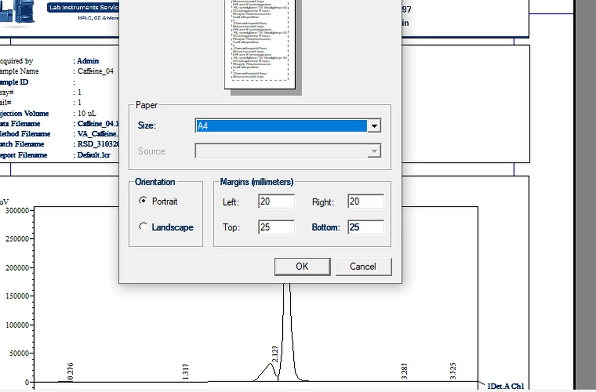Click the Top margin input field
This screenshot has height=392, width=596.
click(277, 227)
